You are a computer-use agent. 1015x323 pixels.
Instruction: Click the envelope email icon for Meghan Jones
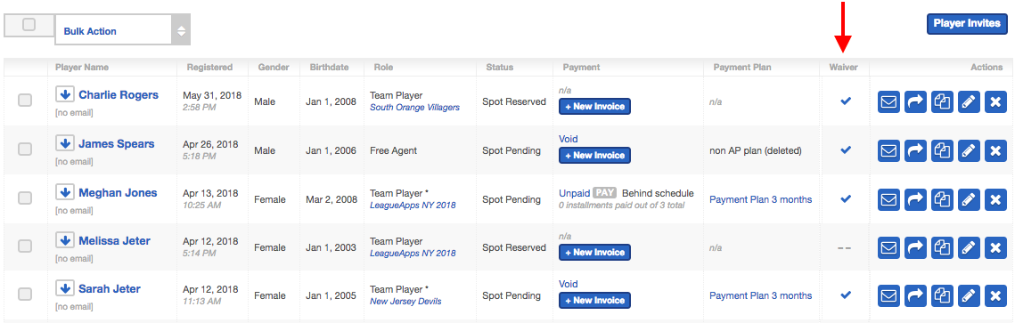pyautogui.click(x=888, y=199)
